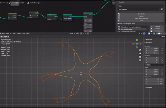Open Gn_Plug&Play folders dropdown
The height and width of the screenshot is (108, 166).
pyautogui.click(x=139, y=9)
